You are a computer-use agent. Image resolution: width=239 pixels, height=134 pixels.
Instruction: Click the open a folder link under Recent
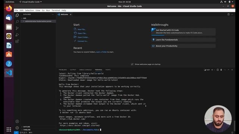pos(102,52)
